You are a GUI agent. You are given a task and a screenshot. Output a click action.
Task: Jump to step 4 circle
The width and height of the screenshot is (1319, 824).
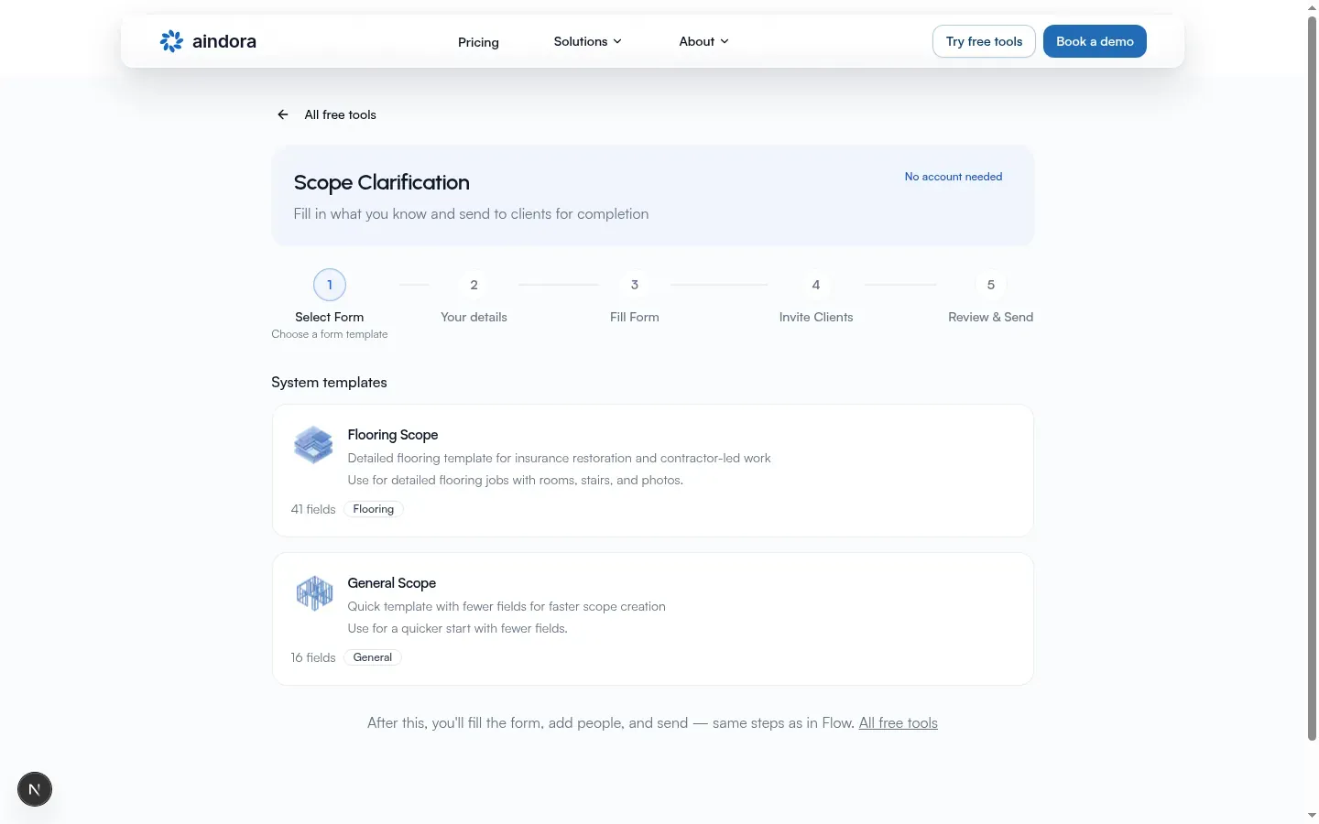[816, 285]
